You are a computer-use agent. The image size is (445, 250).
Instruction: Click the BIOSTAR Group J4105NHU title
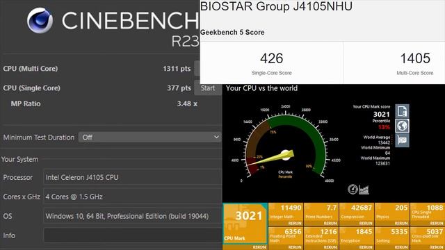click(276, 6)
